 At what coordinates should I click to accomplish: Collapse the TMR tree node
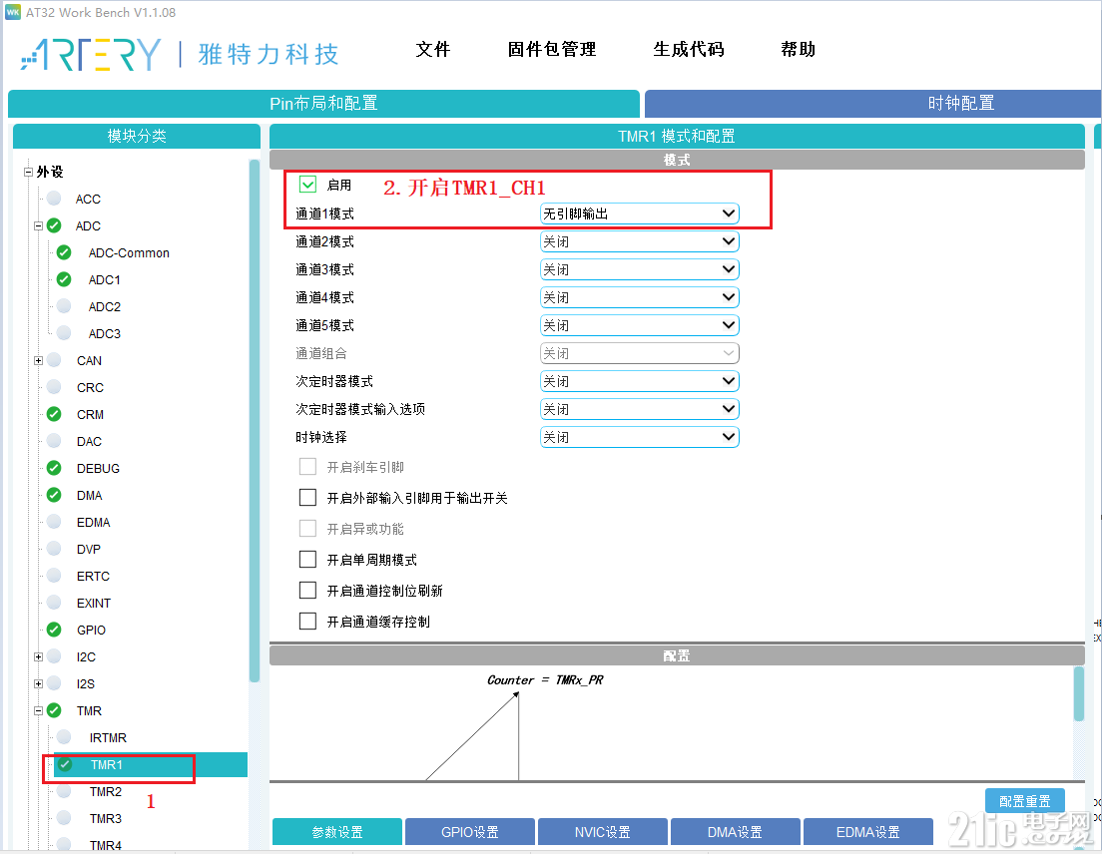click(39, 710)
